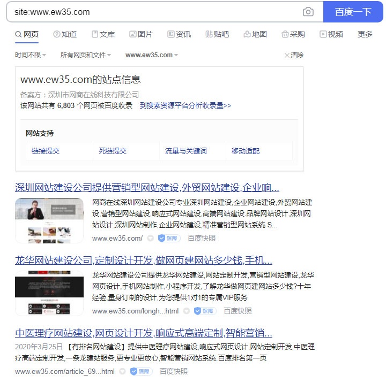Click the www.ew35.com/article_69...html URL
The image size is (386, 383).
tap(65, 371)
